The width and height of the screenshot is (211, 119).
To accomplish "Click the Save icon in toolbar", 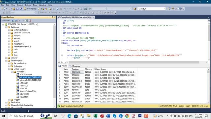I will [x=17, y=9].
